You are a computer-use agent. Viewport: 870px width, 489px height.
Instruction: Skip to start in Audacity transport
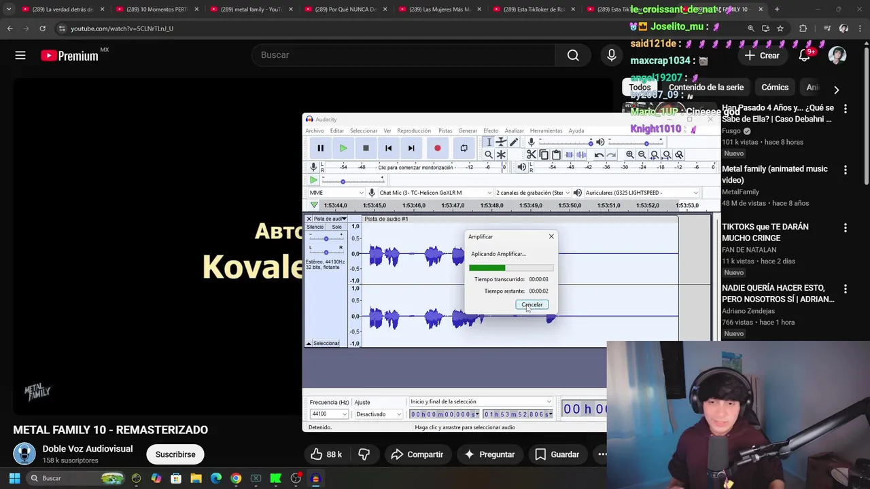tap(388, 148)
